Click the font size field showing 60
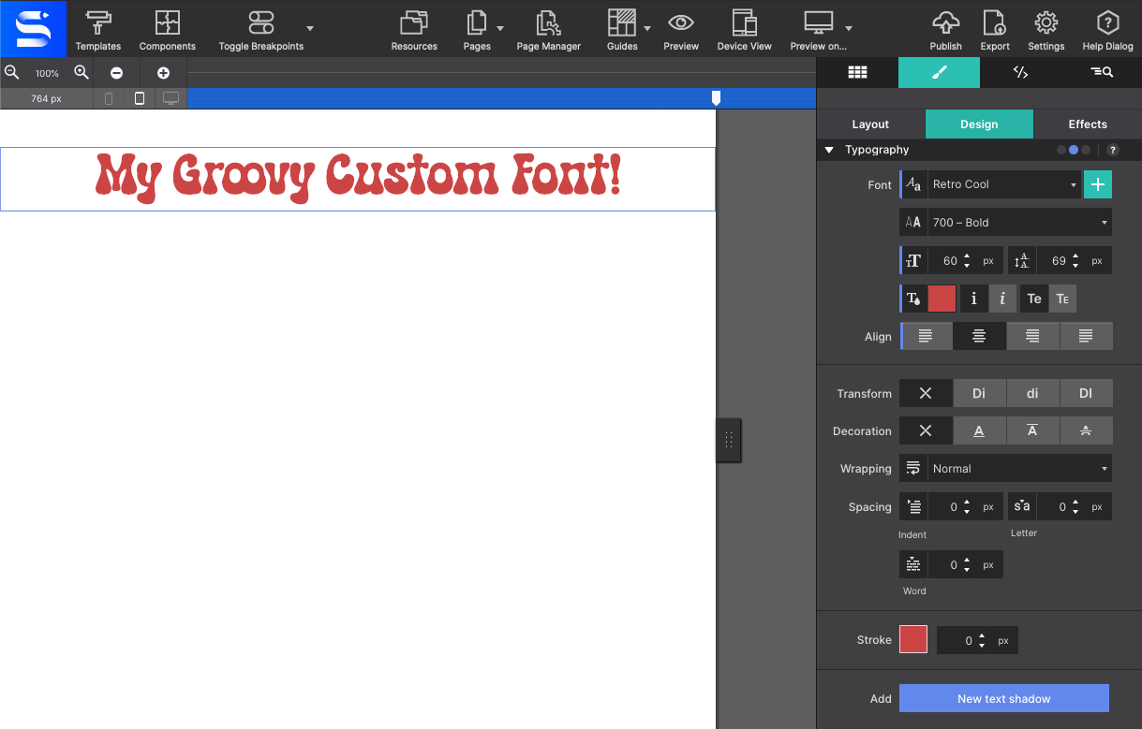 (x=951, y=261)
